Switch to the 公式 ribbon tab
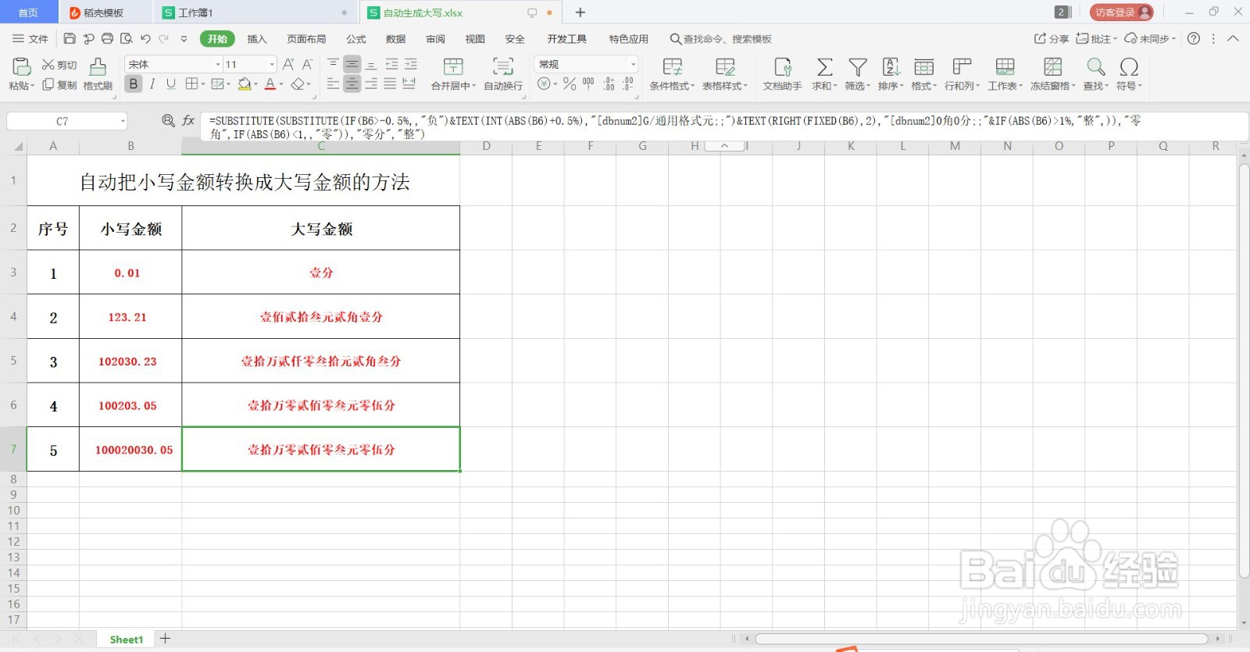Viewport: 1250px width, 652px height. point(356,39)
